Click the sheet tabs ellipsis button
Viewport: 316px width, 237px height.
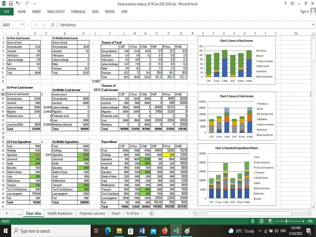click(x=20, y=214)
